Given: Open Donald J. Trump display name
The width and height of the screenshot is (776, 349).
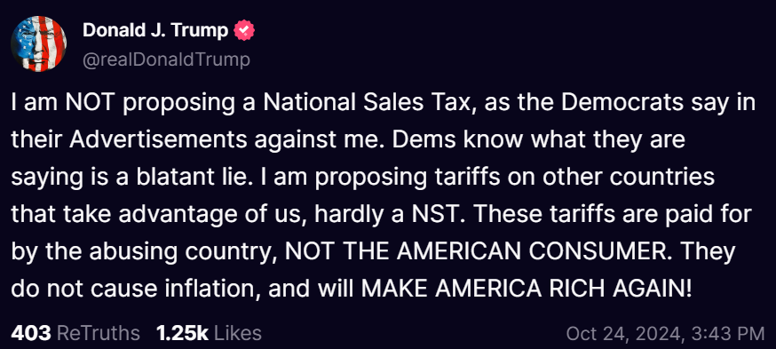Looking at the screenshot, I should click(155, 31).
